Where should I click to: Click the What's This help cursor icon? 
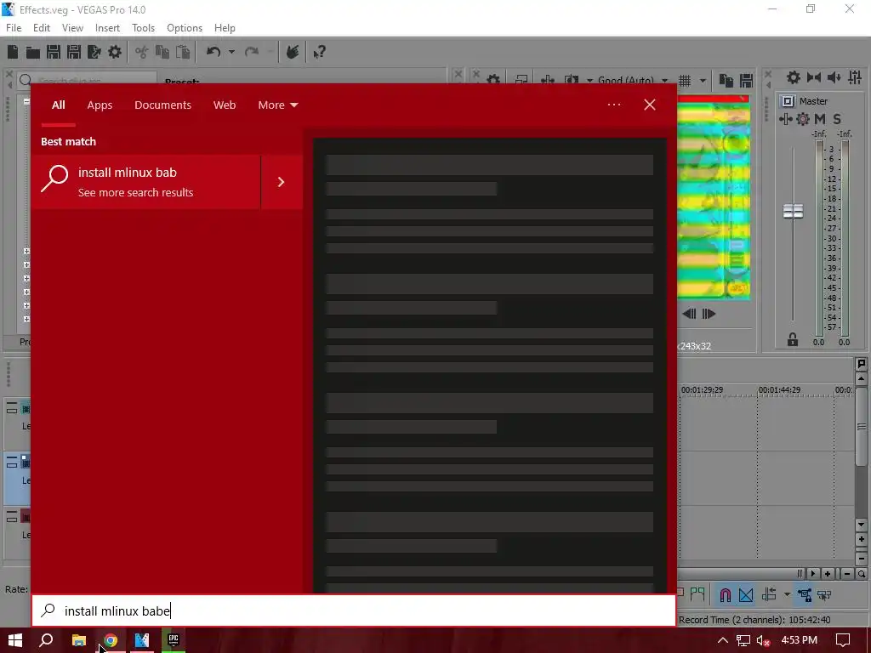click(x=320, y=52)
